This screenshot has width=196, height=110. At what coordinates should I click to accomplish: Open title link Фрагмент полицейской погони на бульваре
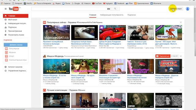(53, 43)
